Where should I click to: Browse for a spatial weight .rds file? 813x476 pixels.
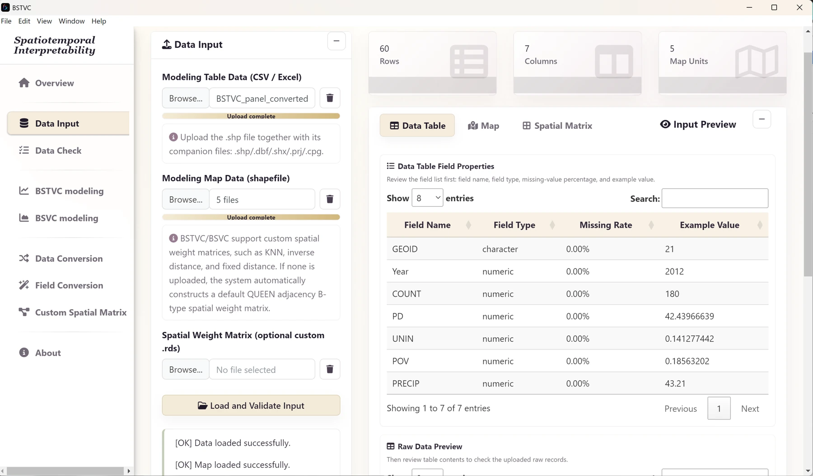(186, 369)
